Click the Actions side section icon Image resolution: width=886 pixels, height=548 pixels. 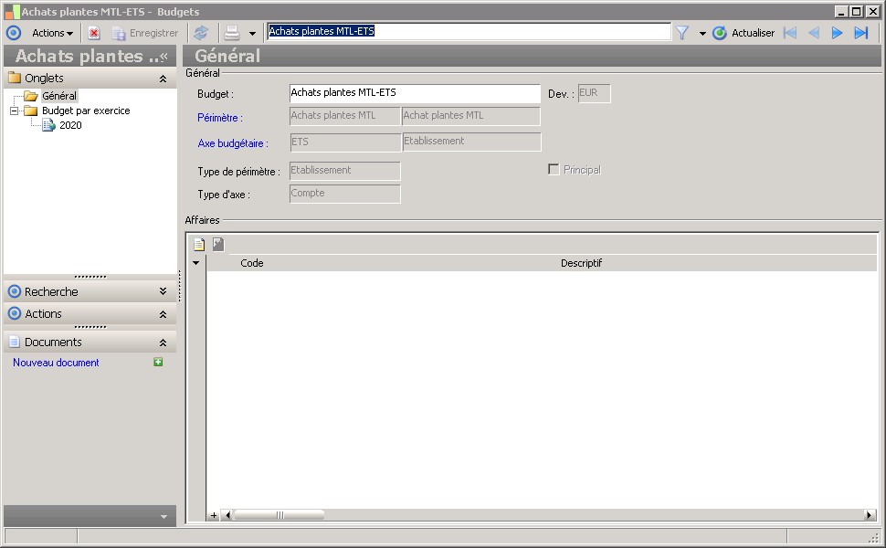[15, 313]
